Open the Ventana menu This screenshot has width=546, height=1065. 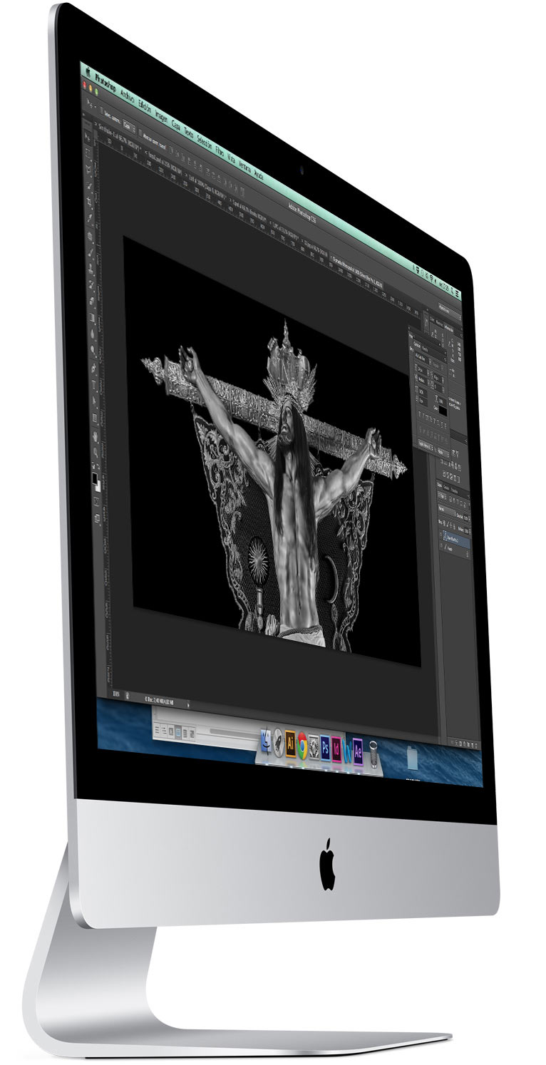point(244,167)
